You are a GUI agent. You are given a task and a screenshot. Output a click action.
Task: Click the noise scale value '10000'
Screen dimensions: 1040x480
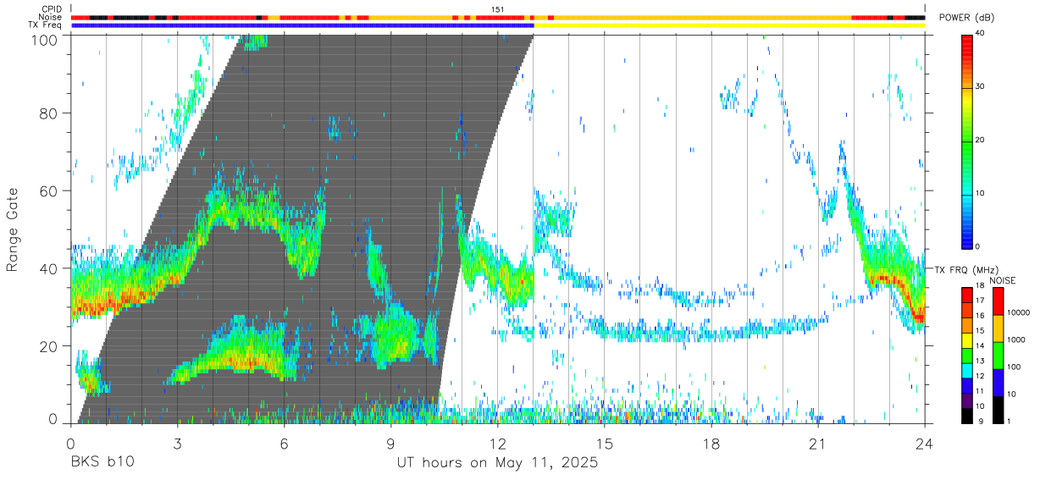1018,313
